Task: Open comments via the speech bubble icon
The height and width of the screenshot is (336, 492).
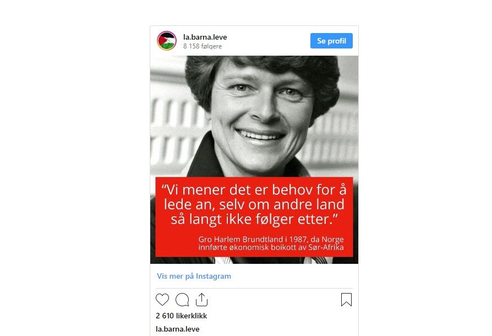Action: click(x=182, y=300)
